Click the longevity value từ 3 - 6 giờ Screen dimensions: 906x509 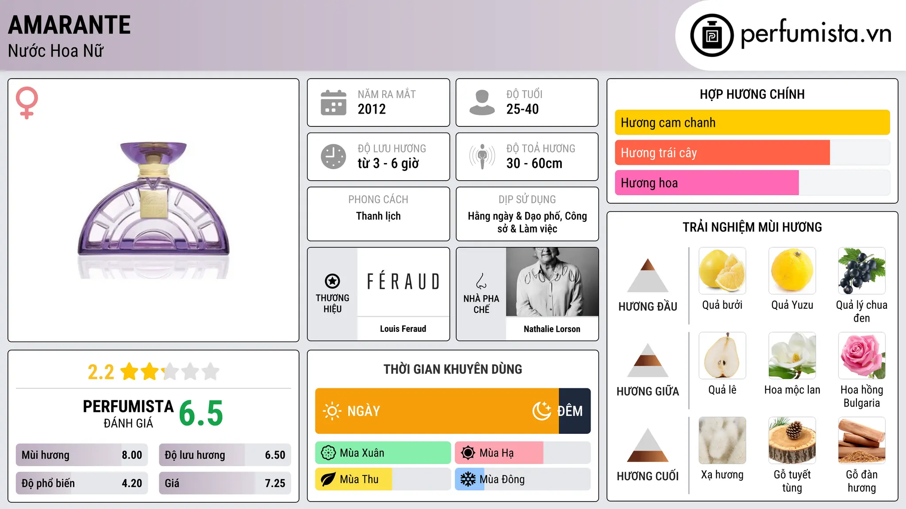click(x=388, y=163)
